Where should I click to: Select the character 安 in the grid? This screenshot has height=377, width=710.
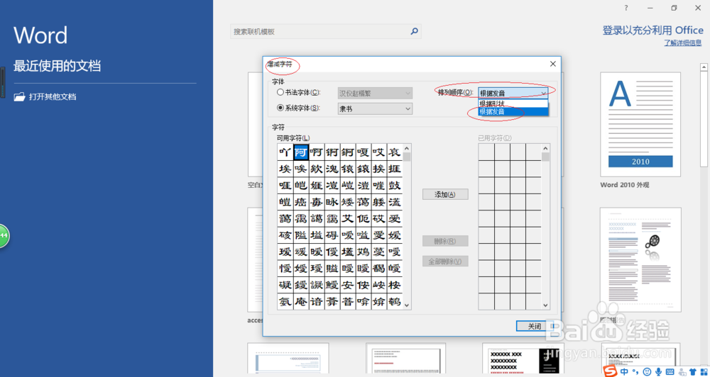(348, 286)
